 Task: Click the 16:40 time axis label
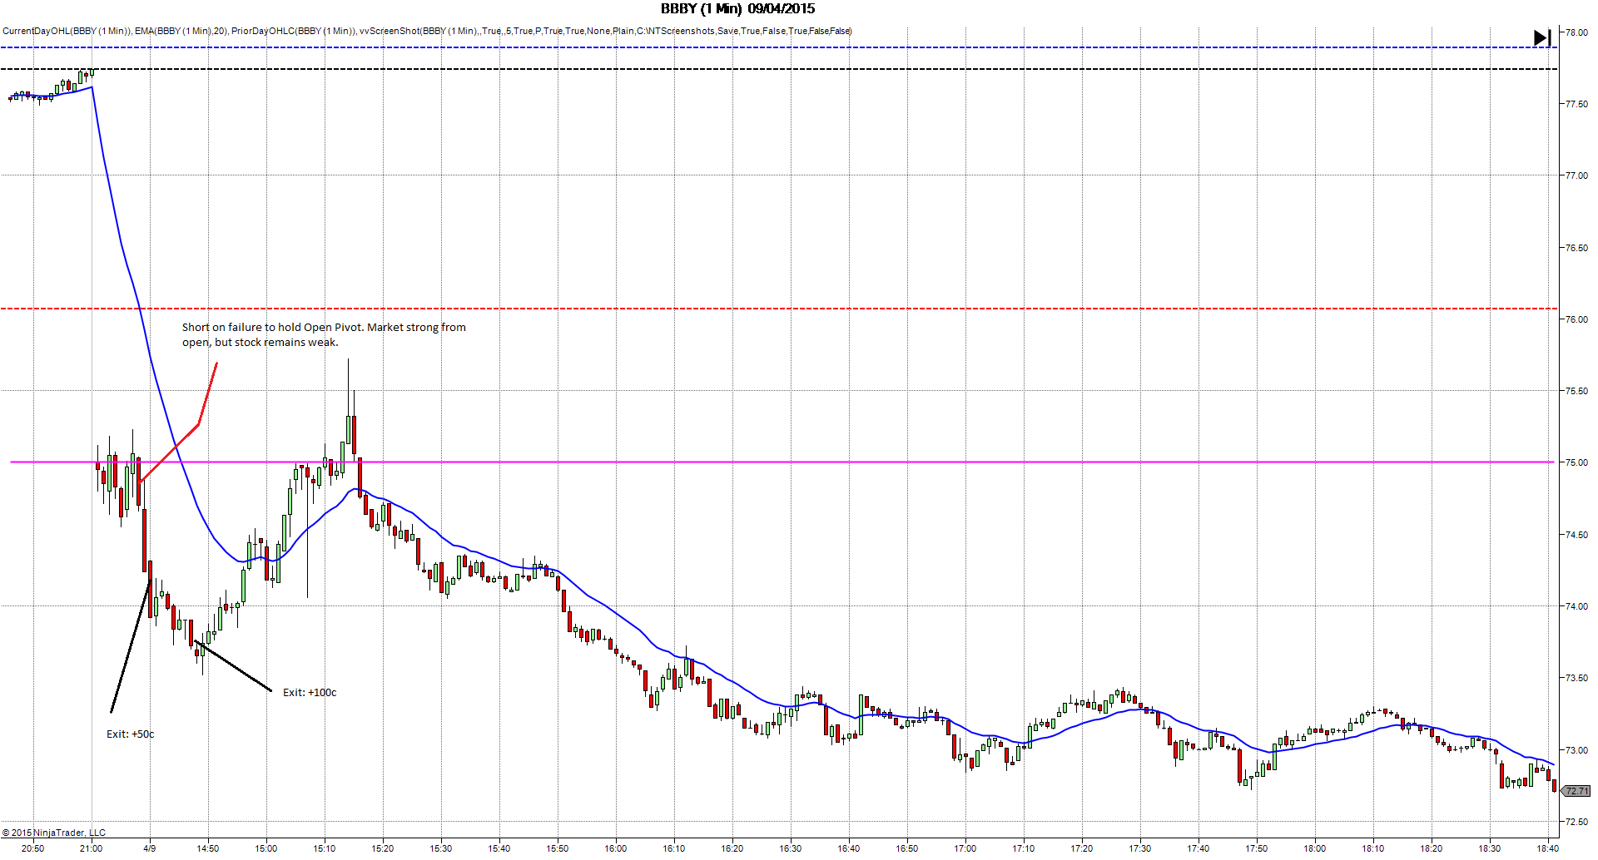click(x=849, y=848)
